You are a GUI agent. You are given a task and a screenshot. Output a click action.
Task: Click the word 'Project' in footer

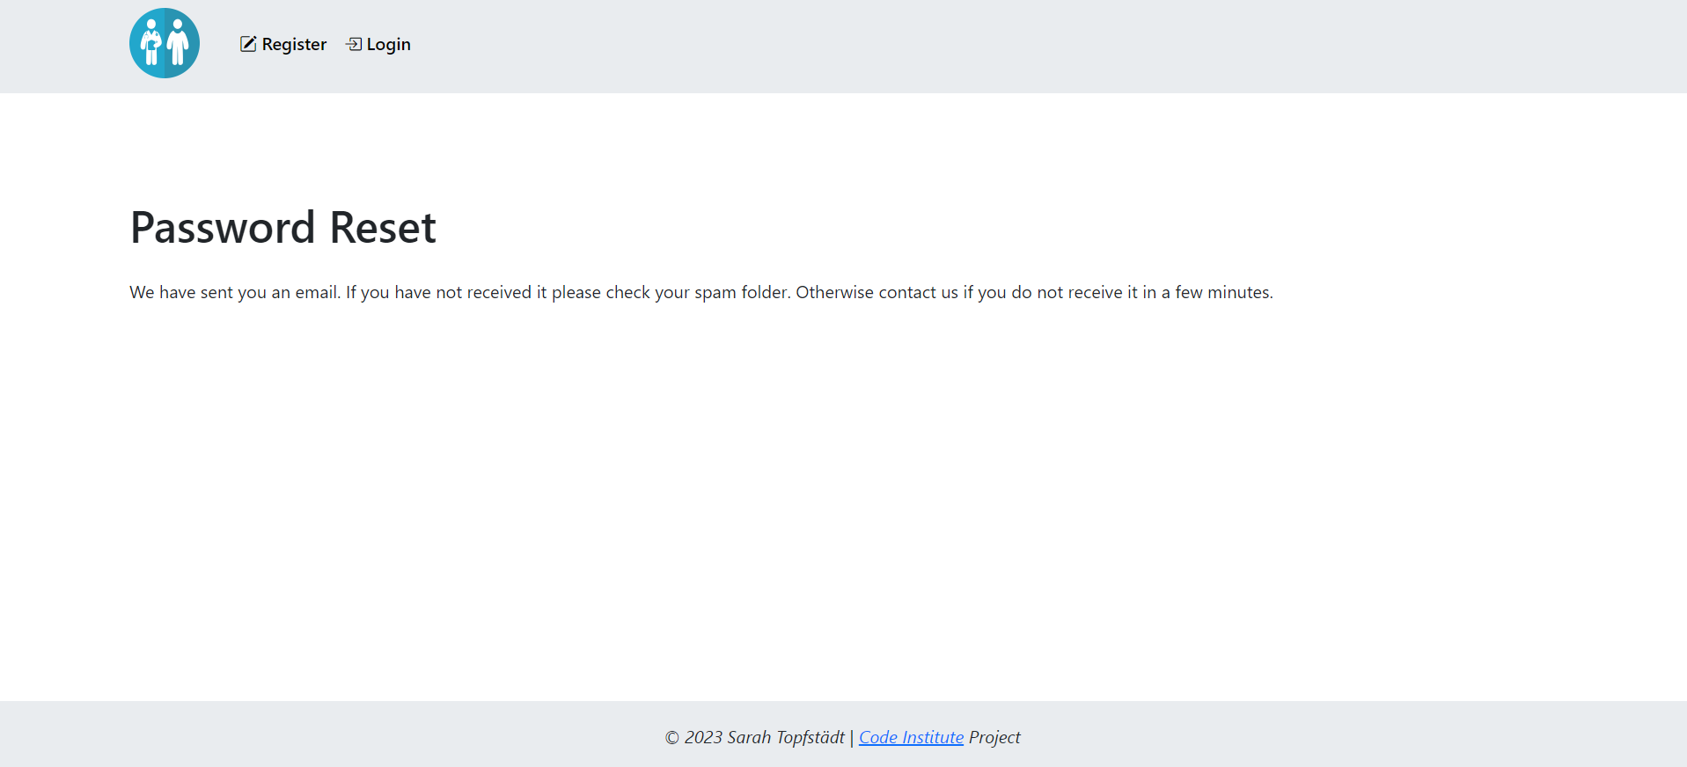pos(994,737)
